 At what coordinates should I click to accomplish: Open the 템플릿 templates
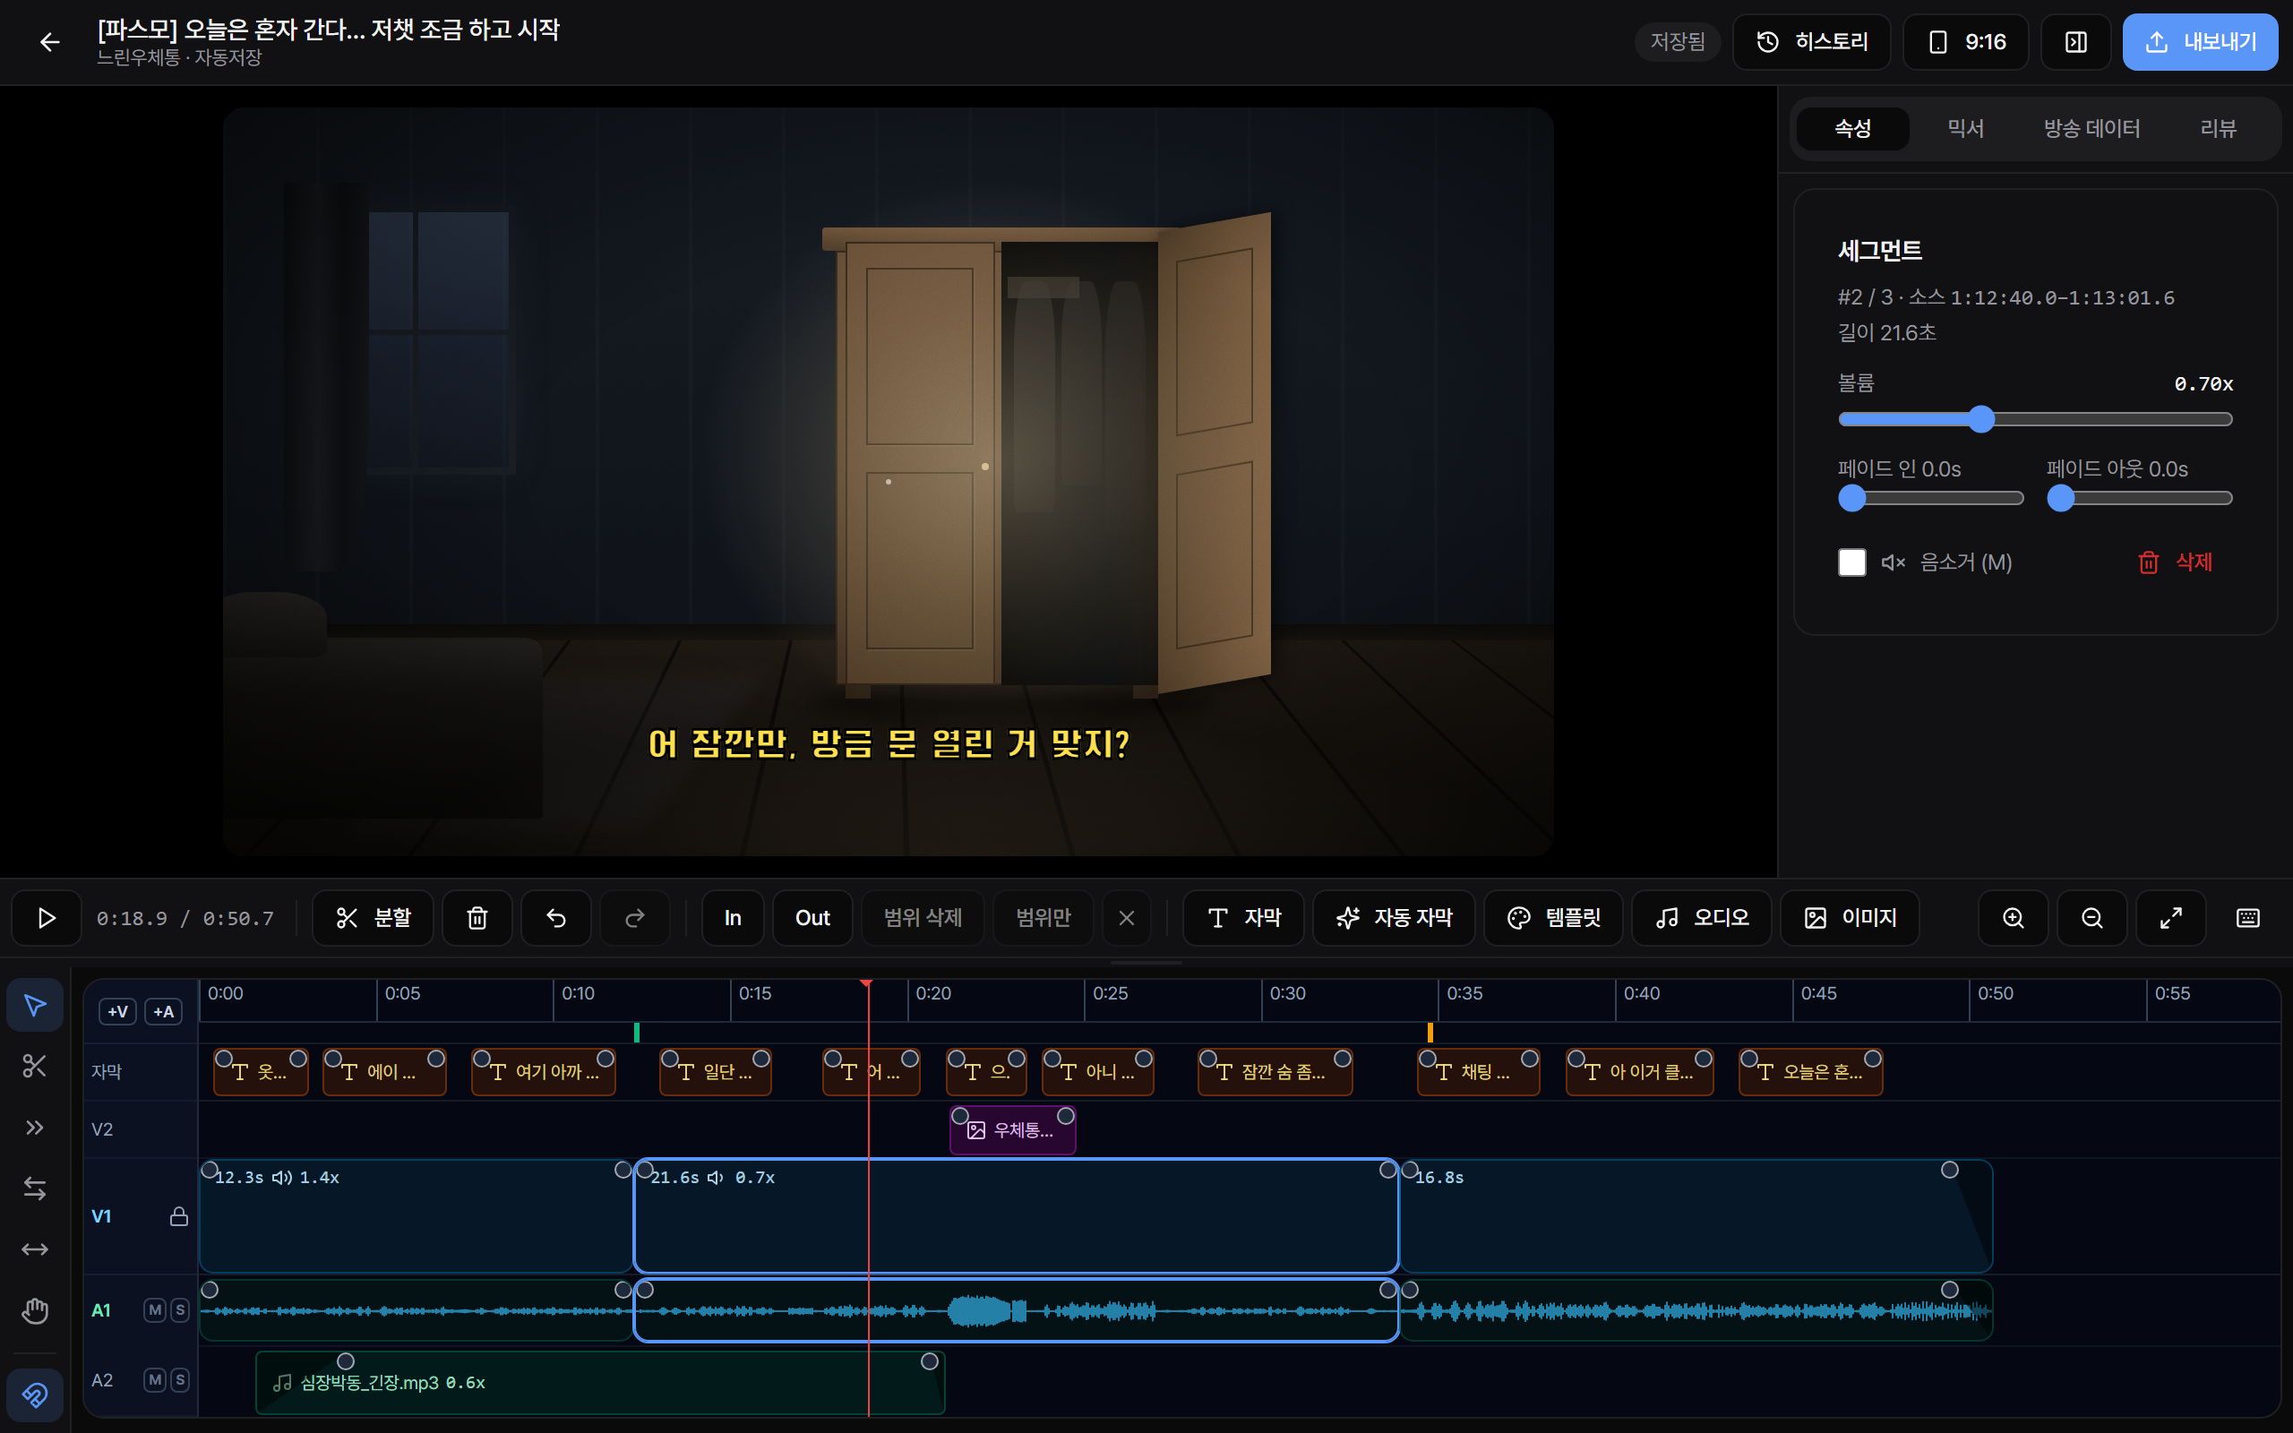[1553, 917]
